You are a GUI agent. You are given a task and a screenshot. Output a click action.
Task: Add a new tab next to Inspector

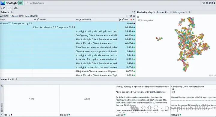pyautogui.click(x=16, y=79)
